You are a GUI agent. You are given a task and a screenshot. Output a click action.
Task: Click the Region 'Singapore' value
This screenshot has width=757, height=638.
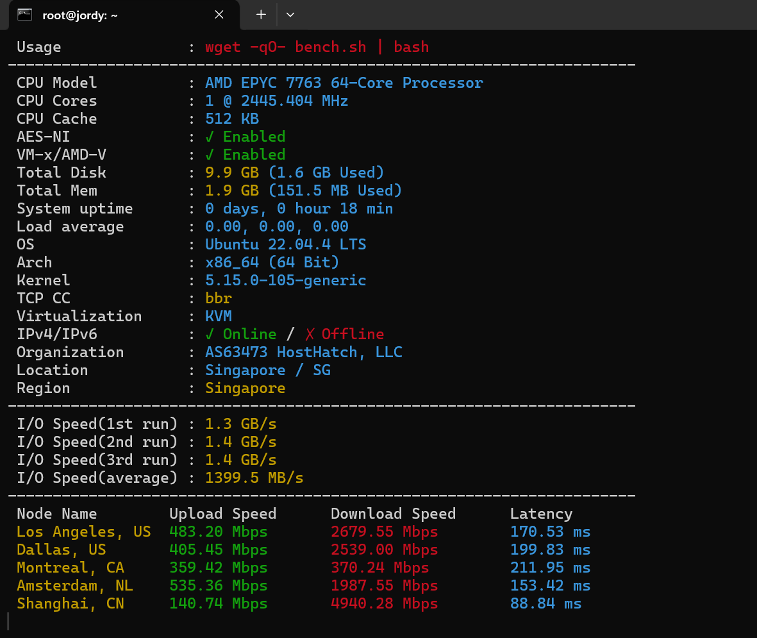click(245, 388)
